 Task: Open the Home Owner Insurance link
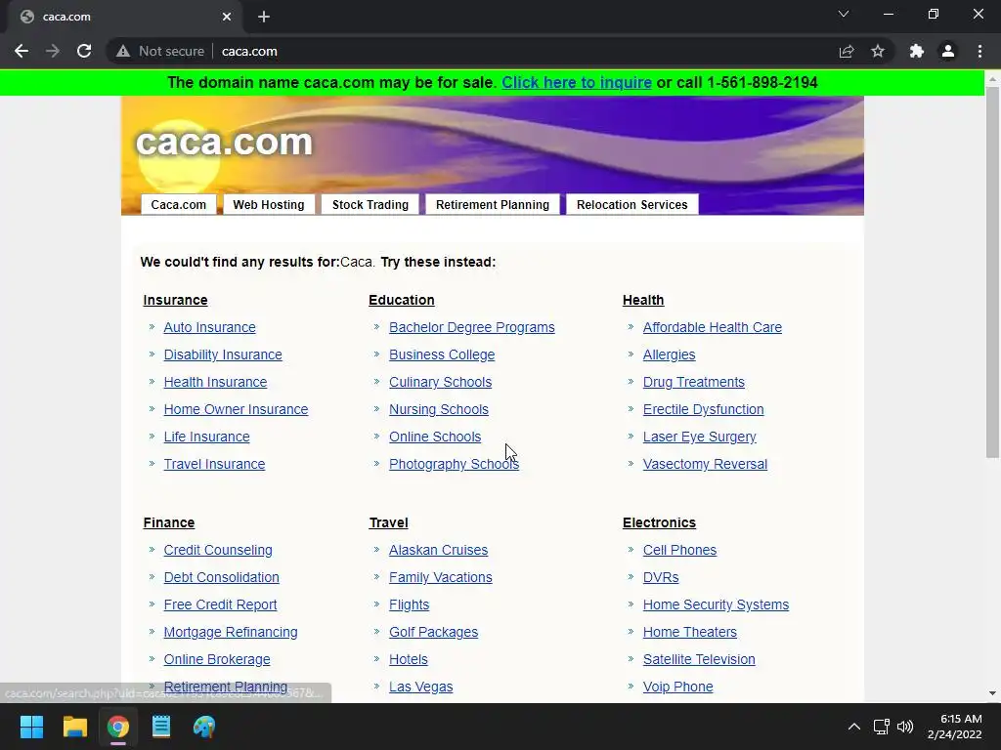[236, 409]
